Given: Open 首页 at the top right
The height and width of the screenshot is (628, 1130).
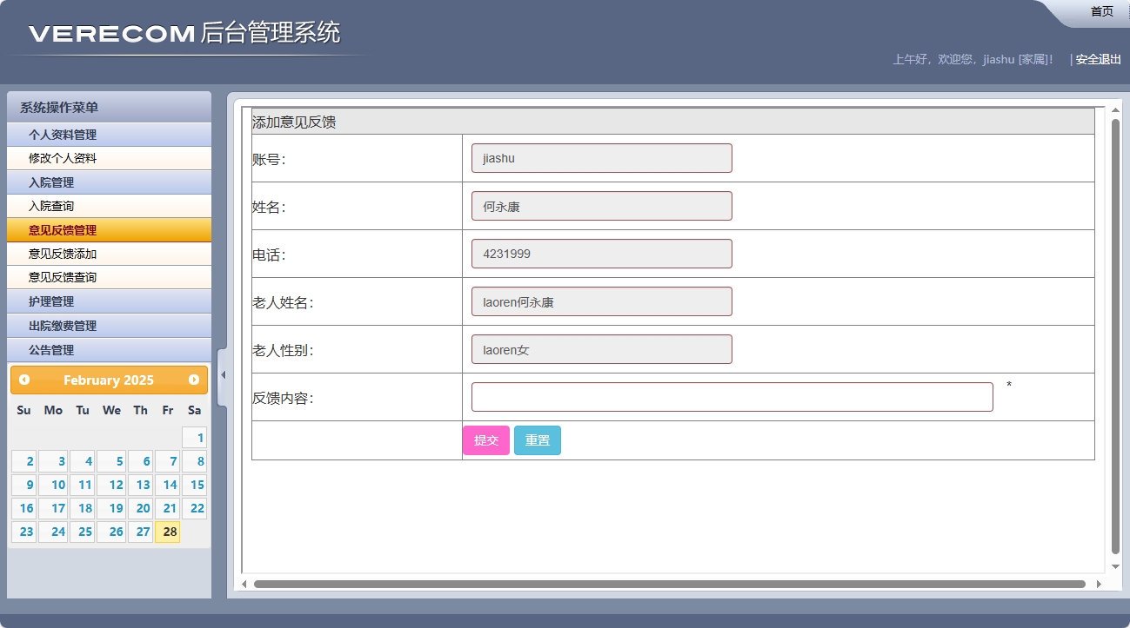Looking at the screenshot, I should 1100,10.
